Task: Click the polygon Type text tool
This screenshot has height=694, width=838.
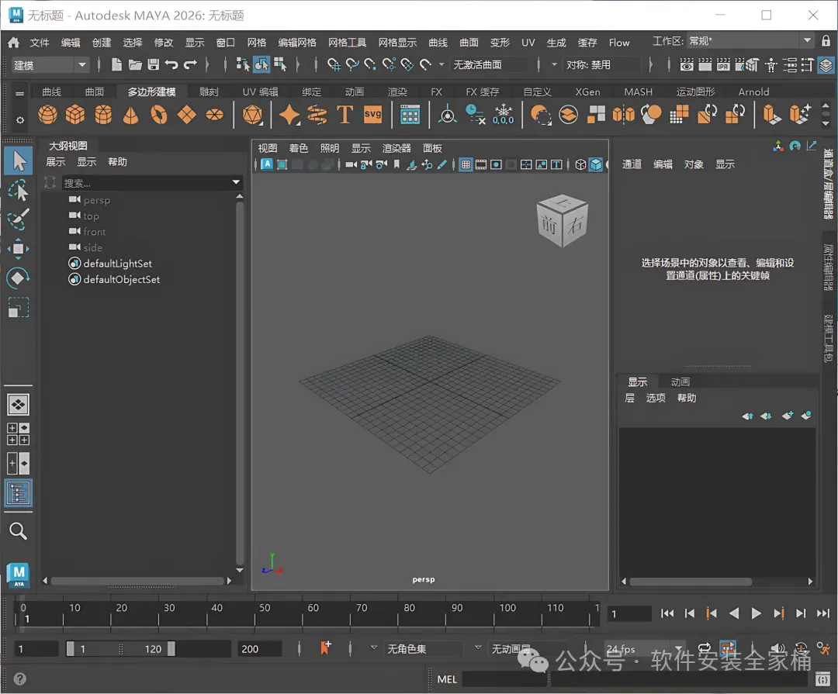Action: (x=345, y=115)
